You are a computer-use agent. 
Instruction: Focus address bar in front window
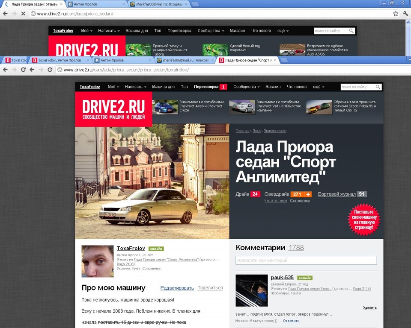pos(233,70)
